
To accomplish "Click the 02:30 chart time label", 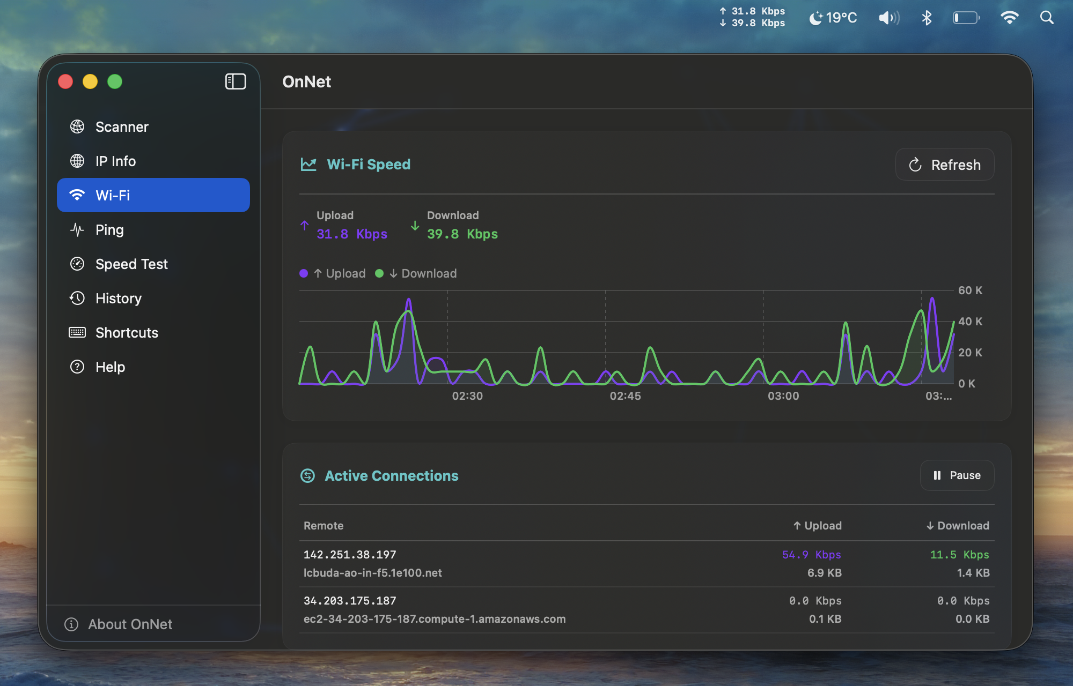I will [467, 396].
